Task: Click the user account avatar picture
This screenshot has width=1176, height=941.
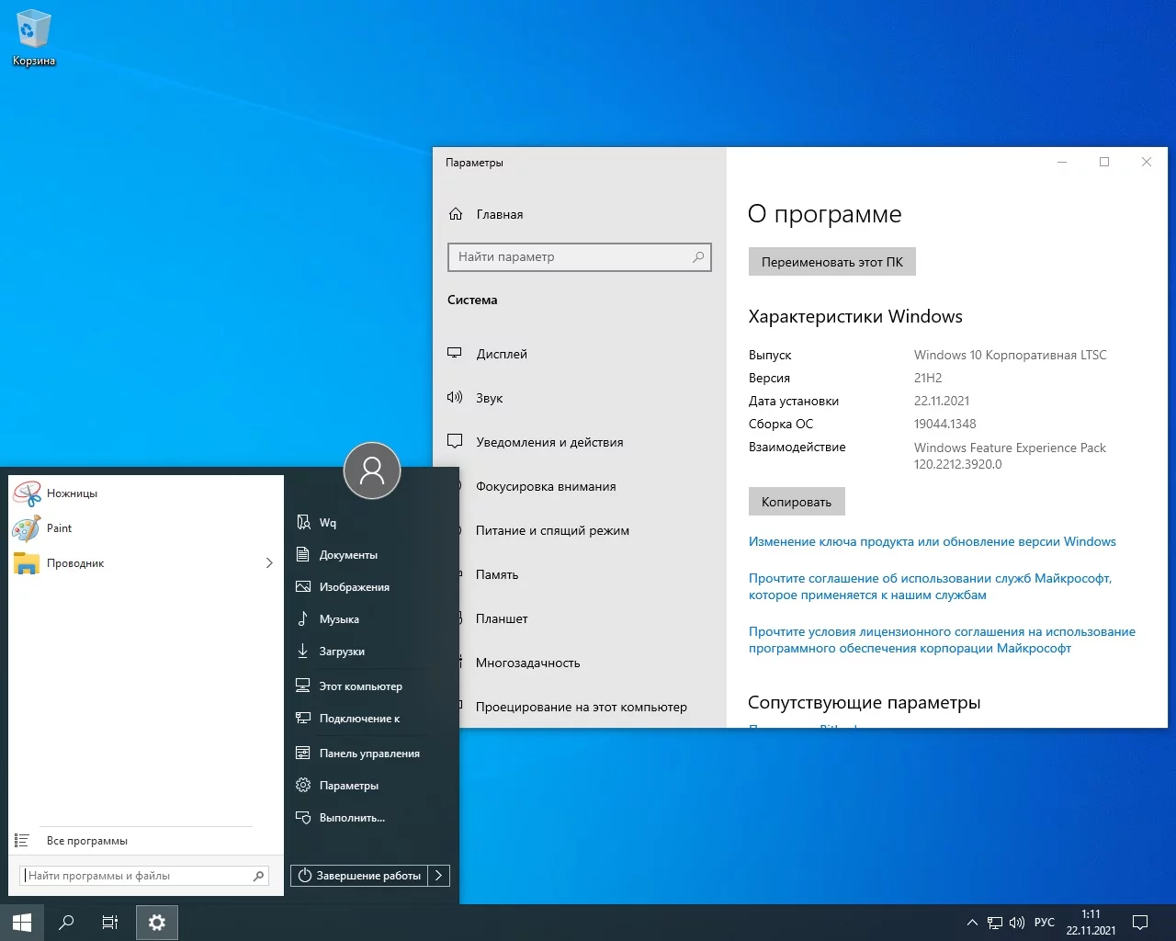Action: [372, 470]
